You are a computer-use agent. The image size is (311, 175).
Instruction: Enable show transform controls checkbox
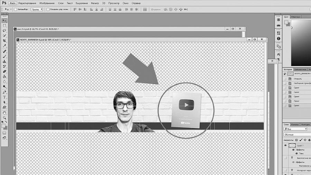[48, 9]
